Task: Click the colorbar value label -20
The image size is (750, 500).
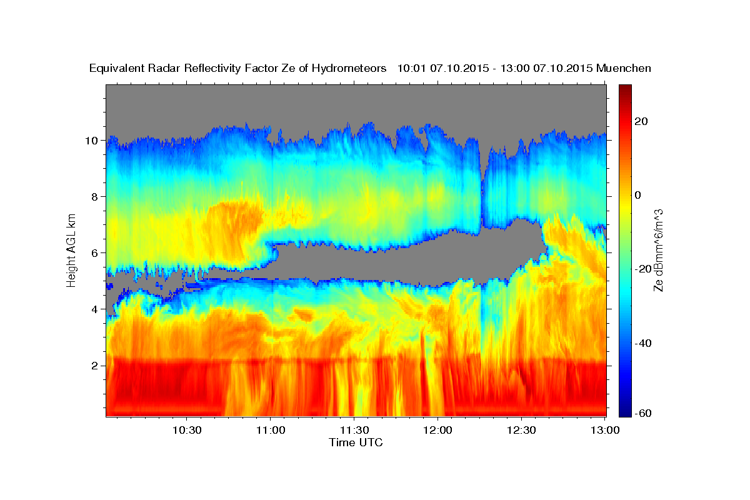Action: click(644, 269)
